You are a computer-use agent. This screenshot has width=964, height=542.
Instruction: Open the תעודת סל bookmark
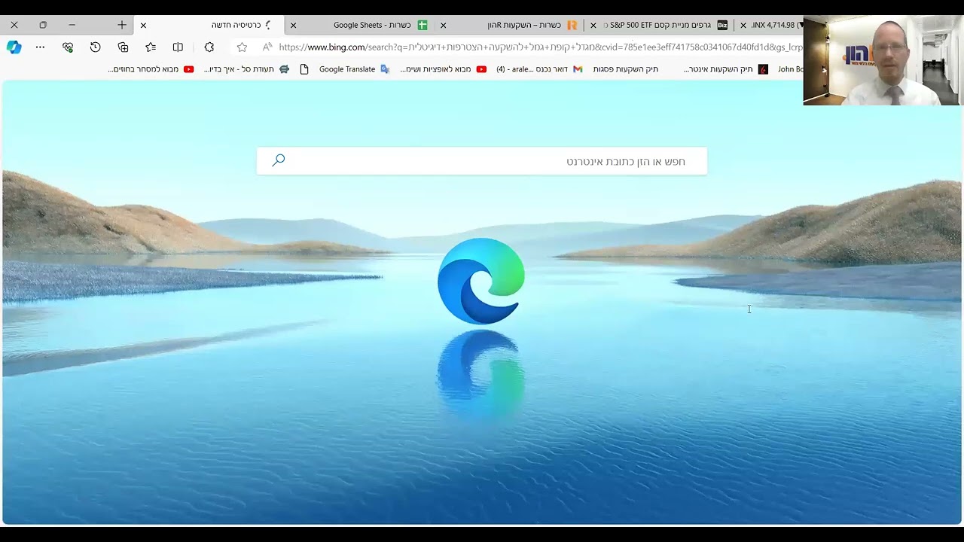tap(246, 69)
